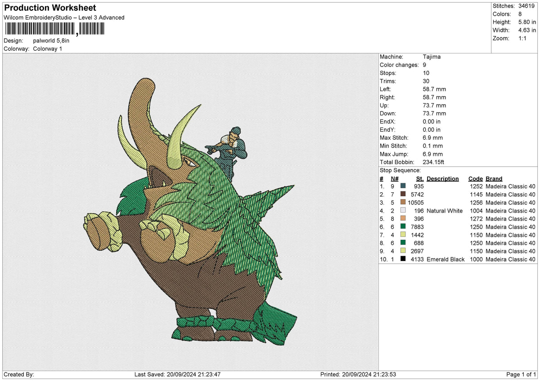Viewport: 540px width, 381px height.
Task: Click 'Wilcom EmbroideryStudio – Level 3 Advanced' text
Action: point(64,18)
